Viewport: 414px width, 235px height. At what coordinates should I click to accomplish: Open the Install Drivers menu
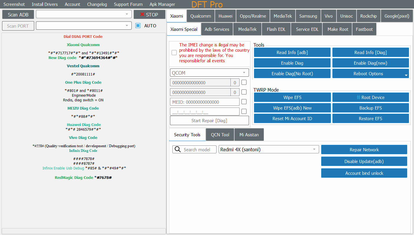45,4
